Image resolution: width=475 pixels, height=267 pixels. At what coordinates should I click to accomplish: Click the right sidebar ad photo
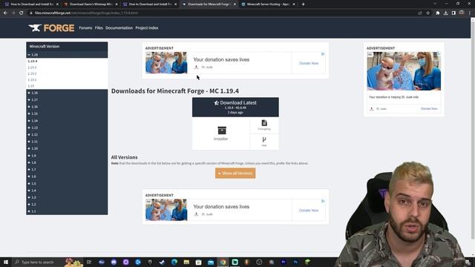click(x=404, y=71)
